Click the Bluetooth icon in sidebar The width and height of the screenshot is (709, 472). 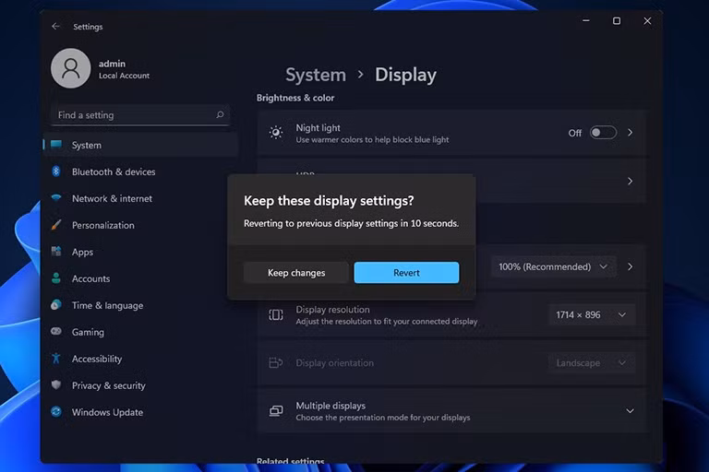coord(56,171)
